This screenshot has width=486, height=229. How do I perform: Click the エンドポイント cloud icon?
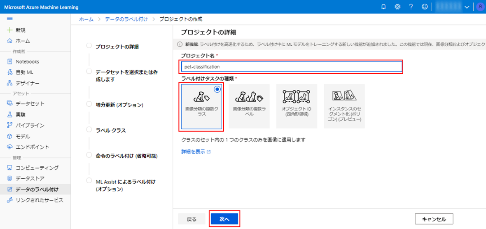coord(9,147)
